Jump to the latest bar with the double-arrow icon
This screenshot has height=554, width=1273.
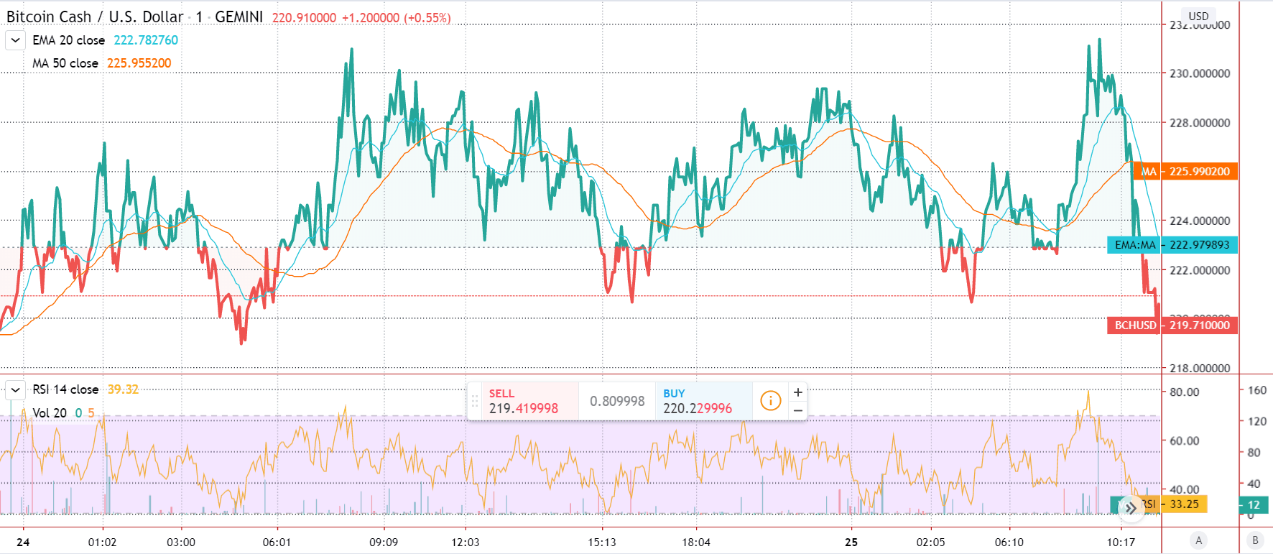pos(1131,508)
